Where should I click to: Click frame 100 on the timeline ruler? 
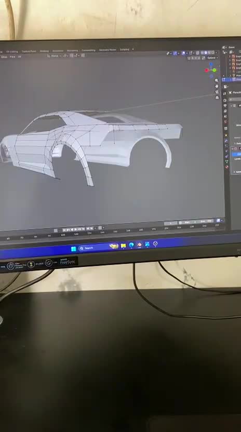(63, 235)
